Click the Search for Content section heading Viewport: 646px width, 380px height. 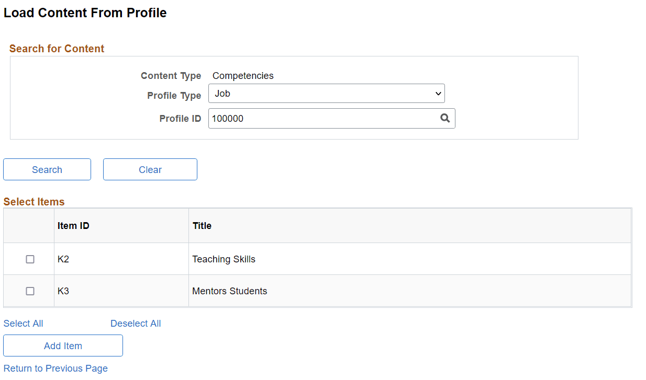pyautogui.click(x=57, y=48)
